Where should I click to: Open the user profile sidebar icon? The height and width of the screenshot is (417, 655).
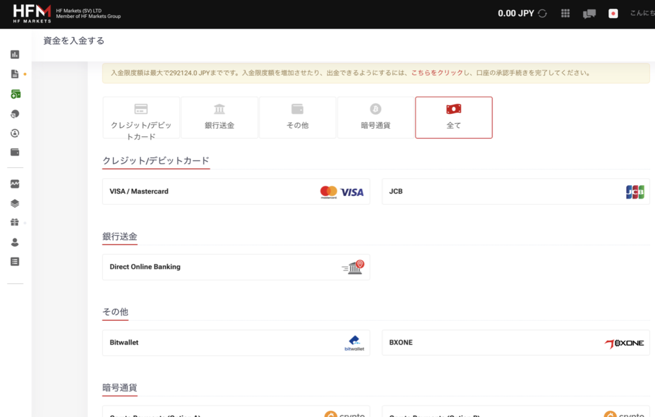coord(15,242)
